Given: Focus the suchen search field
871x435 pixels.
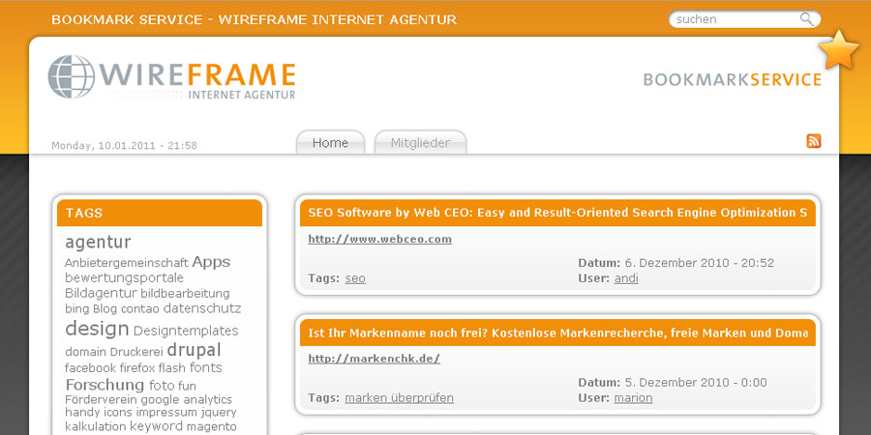Looking at the screenshot, I should [x=744, y=19].
